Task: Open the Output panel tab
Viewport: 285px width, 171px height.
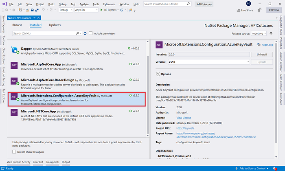Action: (66, 162)
